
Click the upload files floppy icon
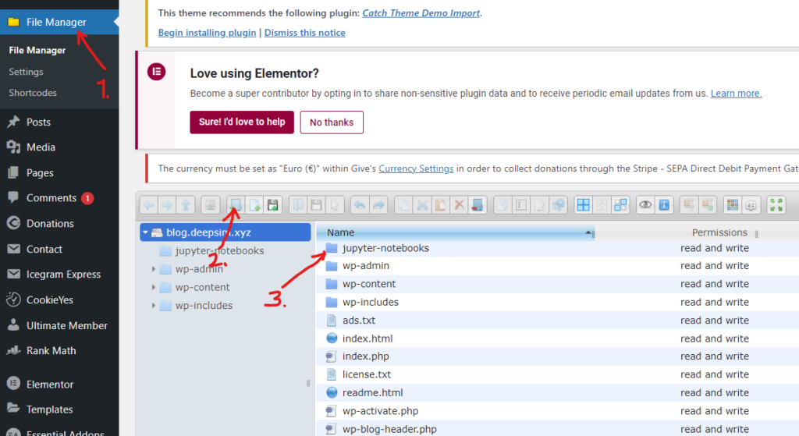point(272,205)
